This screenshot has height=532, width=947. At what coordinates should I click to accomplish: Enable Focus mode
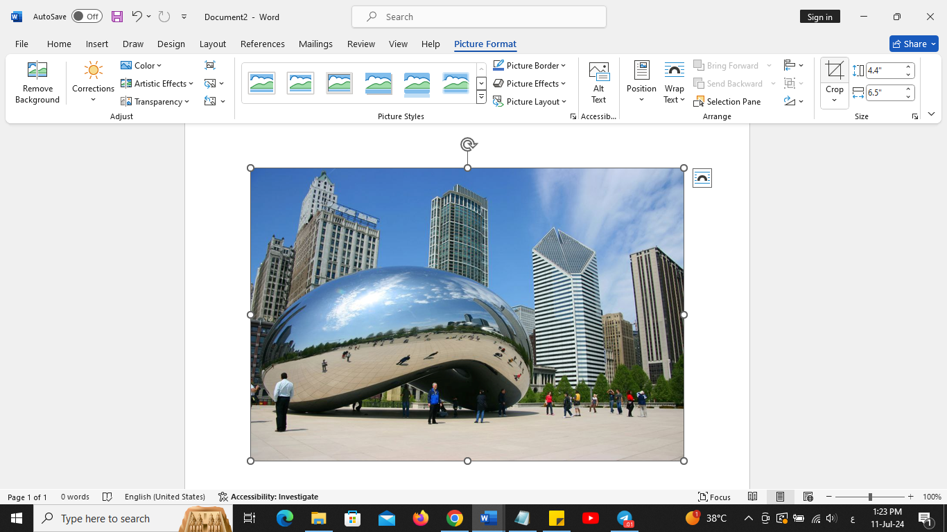[715, 497]
